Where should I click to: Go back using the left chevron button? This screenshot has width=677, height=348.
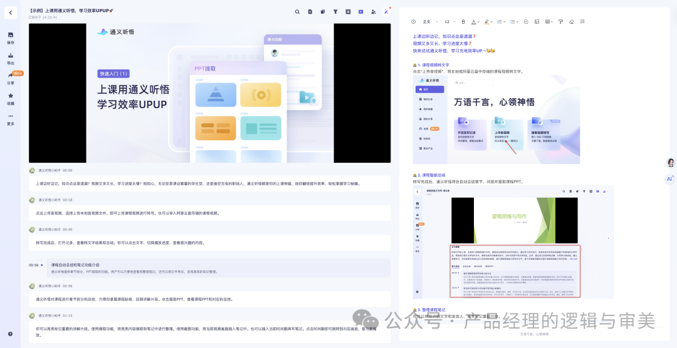tap(11, 13)
